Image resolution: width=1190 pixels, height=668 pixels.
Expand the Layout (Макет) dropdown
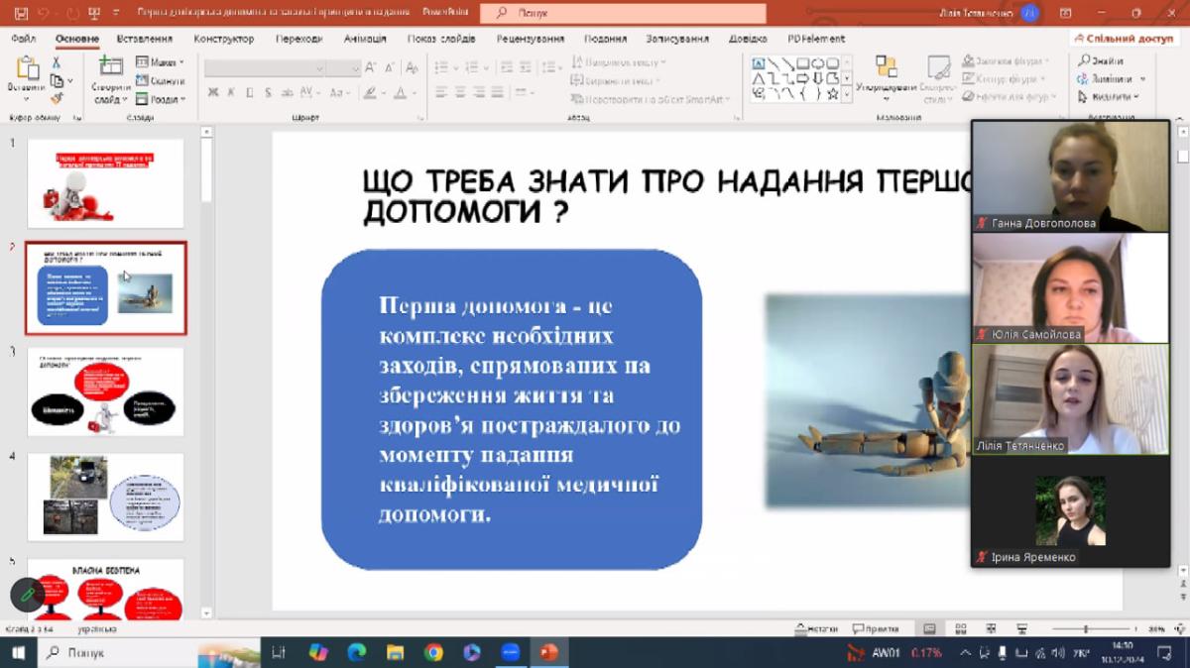click(161, 62)
